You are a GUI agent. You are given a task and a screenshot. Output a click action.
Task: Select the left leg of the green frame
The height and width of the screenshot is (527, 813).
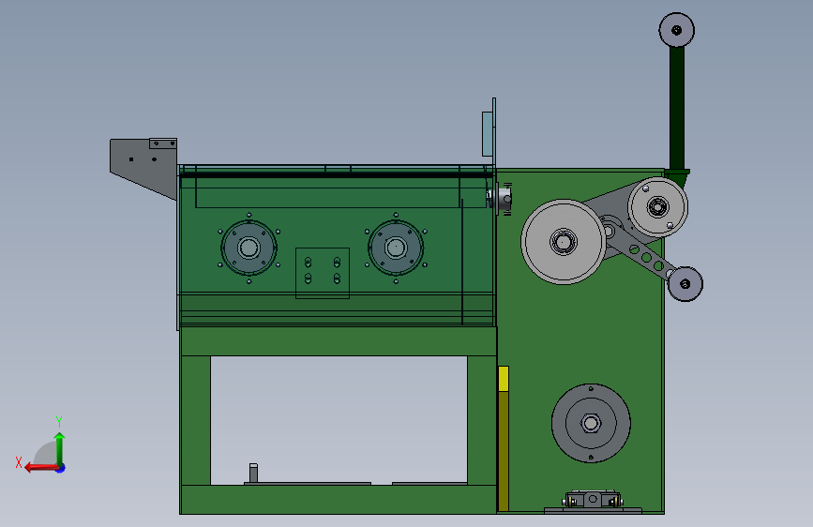coord(195,421)
